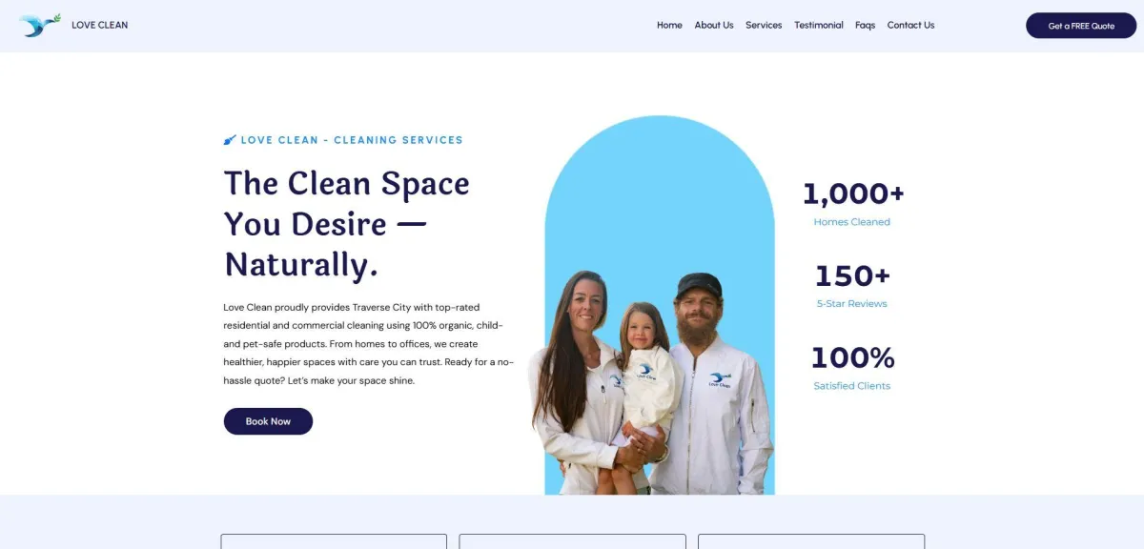Open the Faqs navigation item
The width and height of the screenshot is (1144, 549).
pos(865,26)
